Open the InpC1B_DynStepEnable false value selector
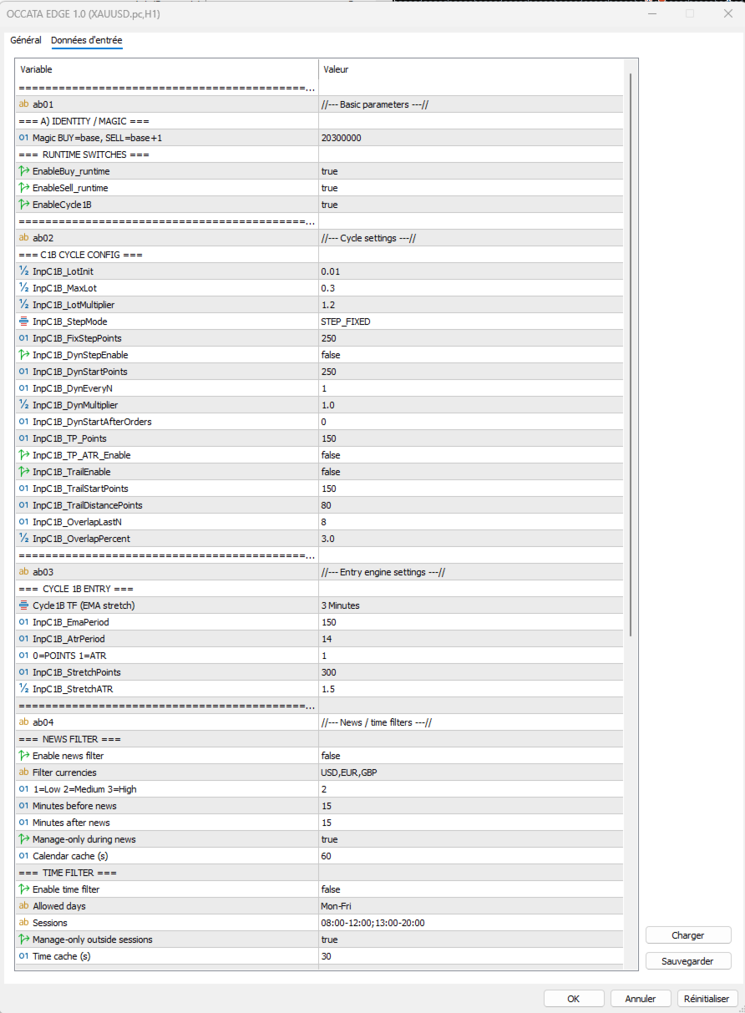This screenshot has width=745, height=1013. pyautogui.click(x=331, y=355)
